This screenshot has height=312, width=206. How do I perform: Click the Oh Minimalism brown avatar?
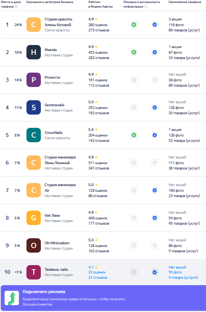click(34, 245)
